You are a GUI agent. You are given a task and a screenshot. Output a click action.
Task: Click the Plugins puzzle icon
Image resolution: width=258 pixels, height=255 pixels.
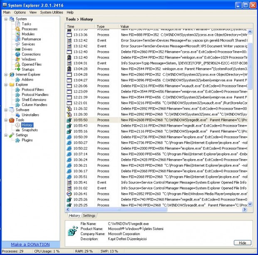pos(17,140)
